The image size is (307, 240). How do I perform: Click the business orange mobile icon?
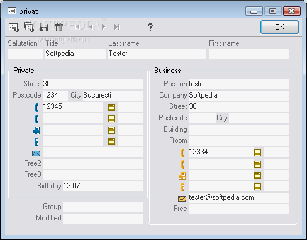tap(182, 187)
